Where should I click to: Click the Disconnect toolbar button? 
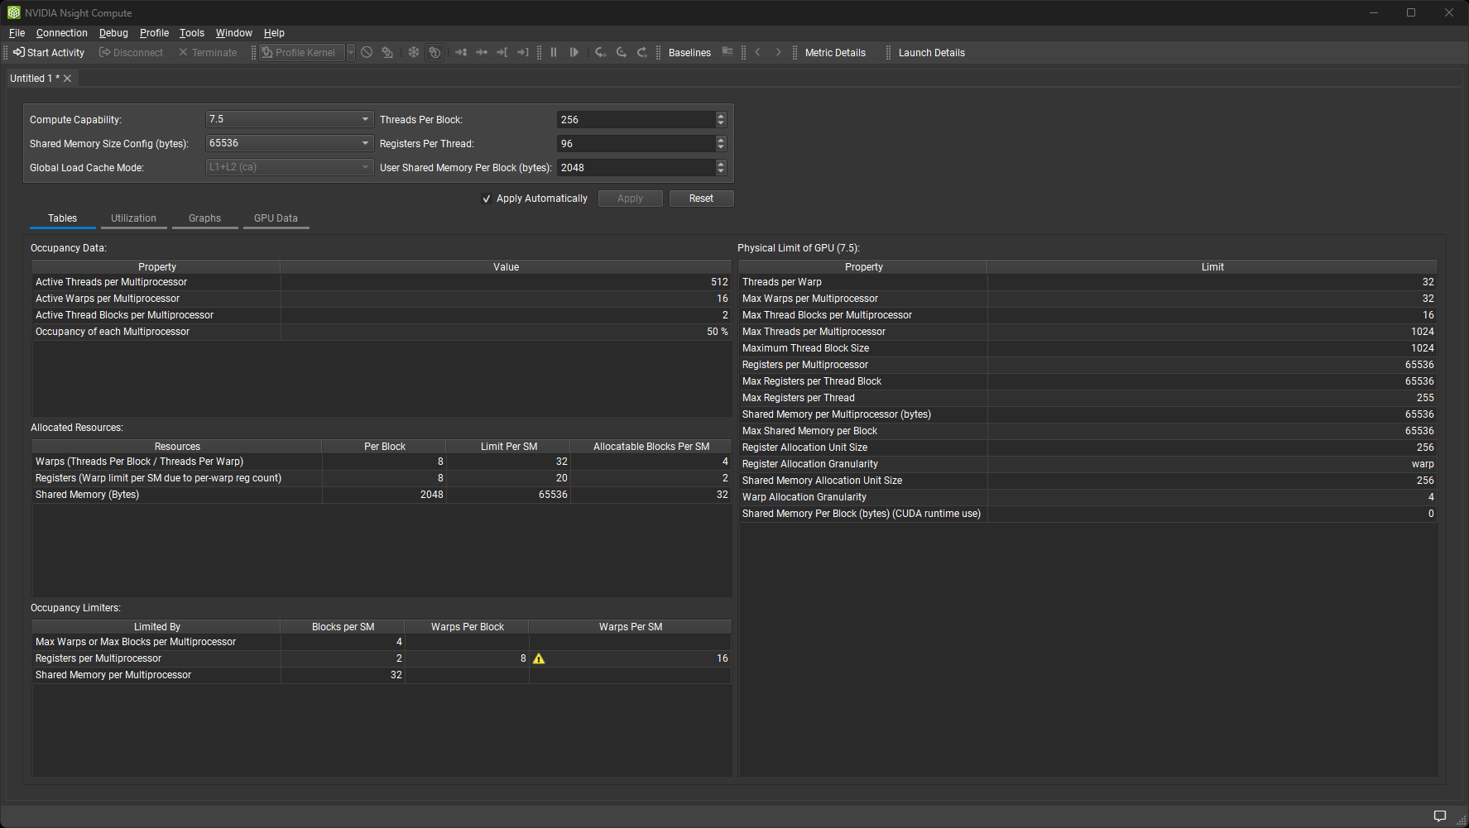point(131,53)
